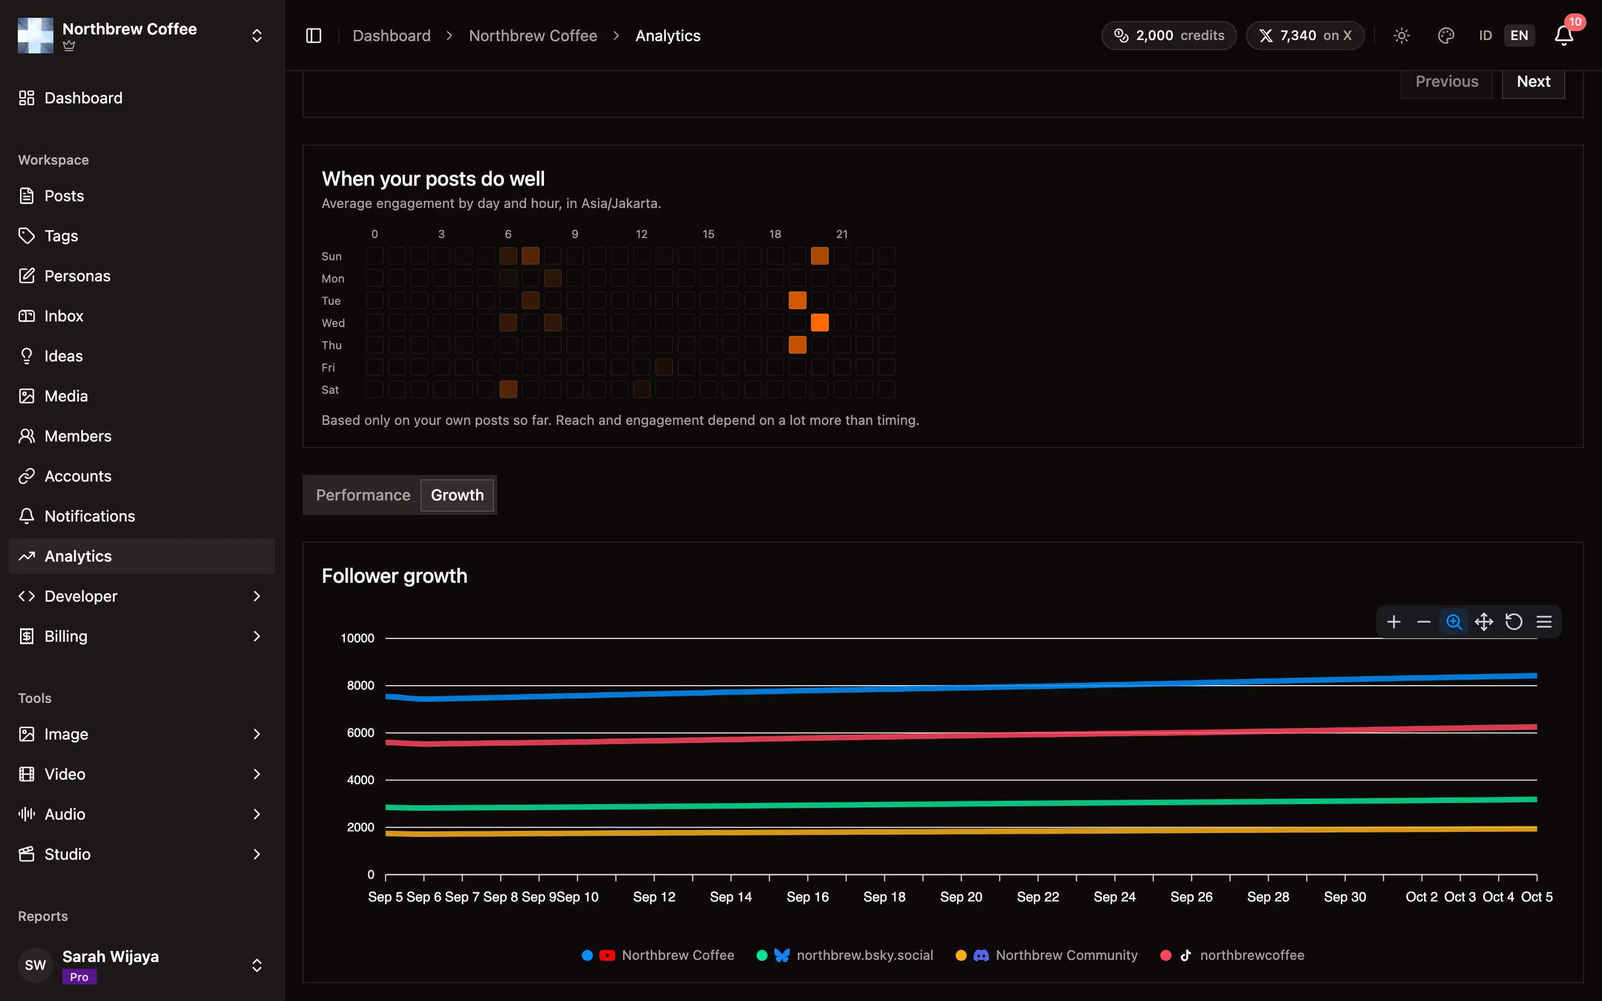Viewport: 1602px width, 1001px height.
Task: Open the 2,000 credits pill
Action: pyautogui.click(x=1168, y=36)
